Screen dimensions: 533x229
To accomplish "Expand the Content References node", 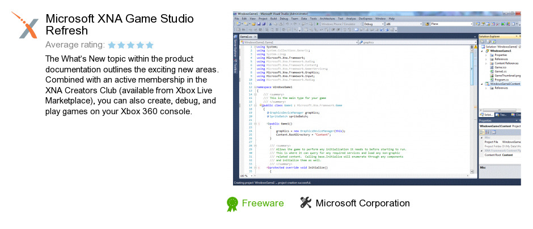I will pos(487,63).
